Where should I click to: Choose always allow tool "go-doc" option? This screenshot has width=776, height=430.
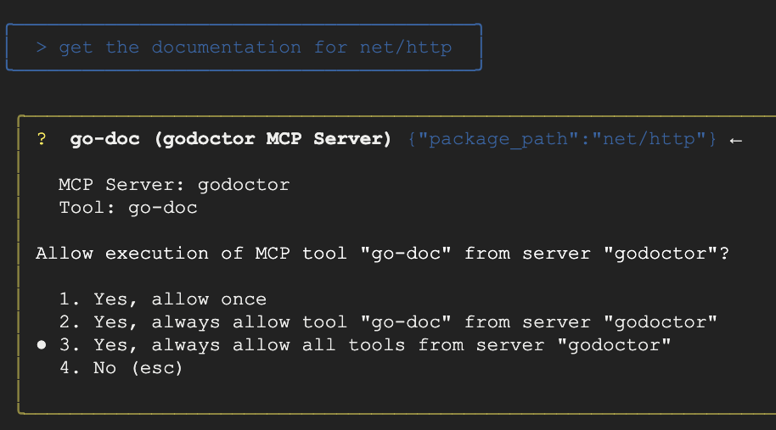tap(388, 322)
